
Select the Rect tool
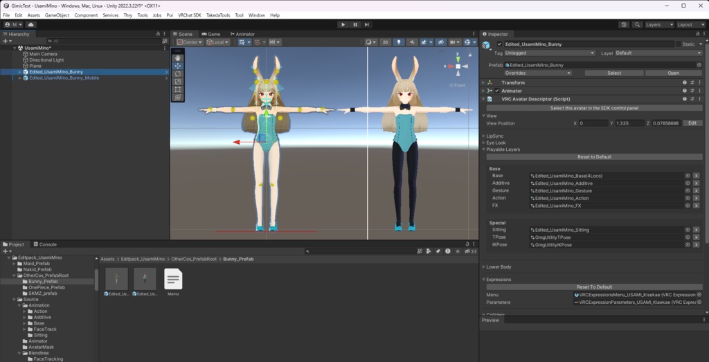point(178,89)
